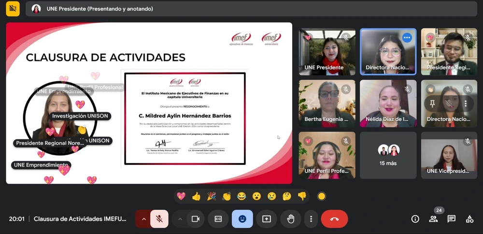Open the activities panel
Viewport: 483px width, 234px height.
pyautogui.click(x=469, y=219)
